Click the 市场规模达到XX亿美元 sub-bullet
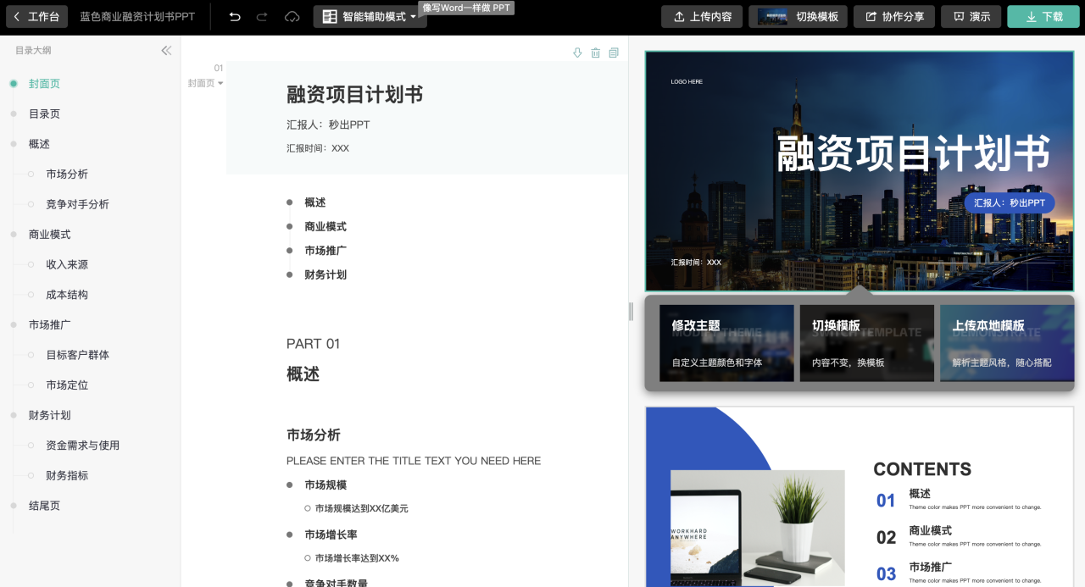 click(362, 509)
